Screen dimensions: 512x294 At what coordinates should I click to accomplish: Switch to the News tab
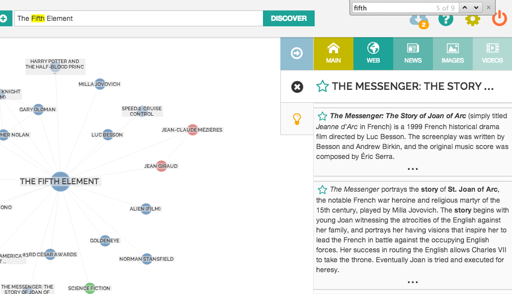(413, 53)
